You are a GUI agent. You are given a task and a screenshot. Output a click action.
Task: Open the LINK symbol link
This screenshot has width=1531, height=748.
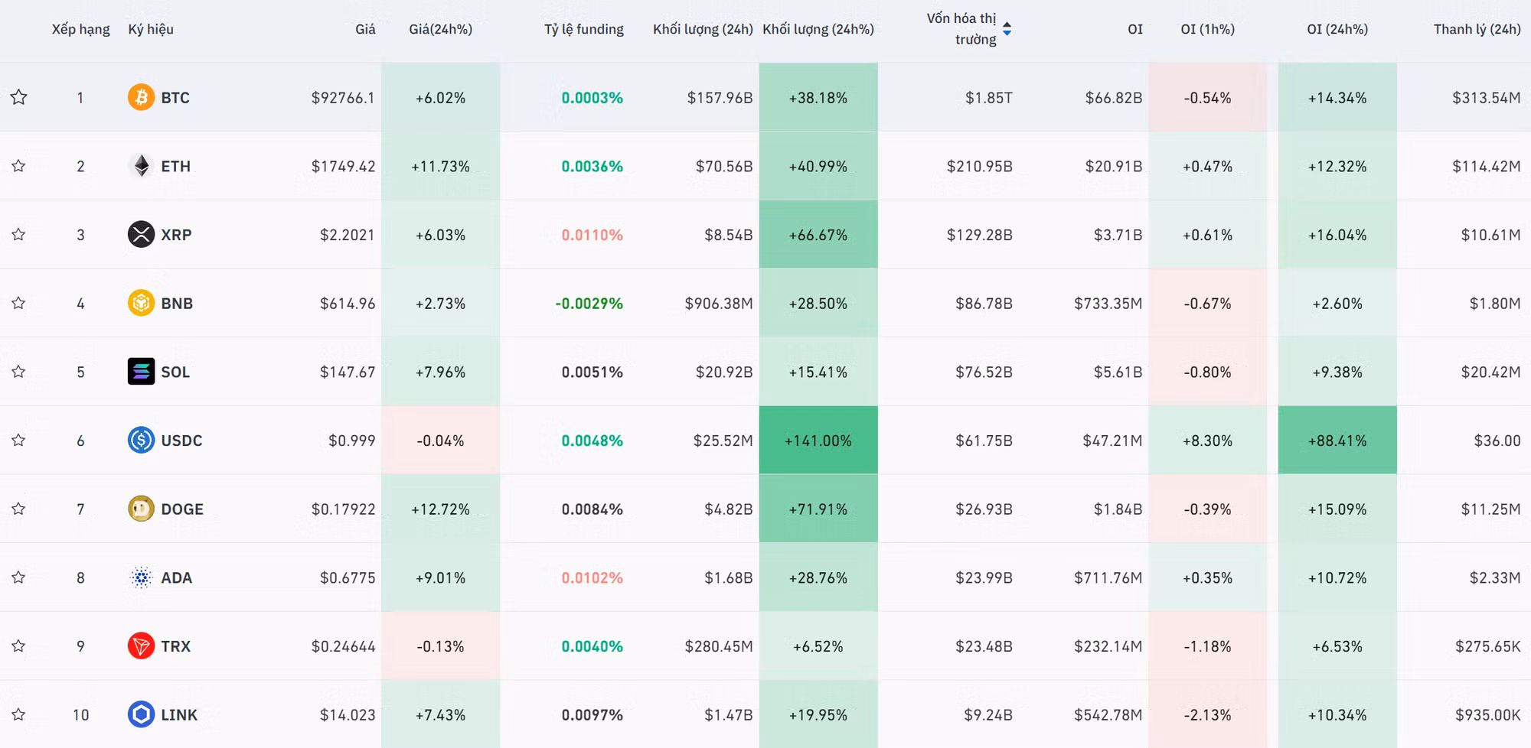pyautogui.click(x=179, y=714)
